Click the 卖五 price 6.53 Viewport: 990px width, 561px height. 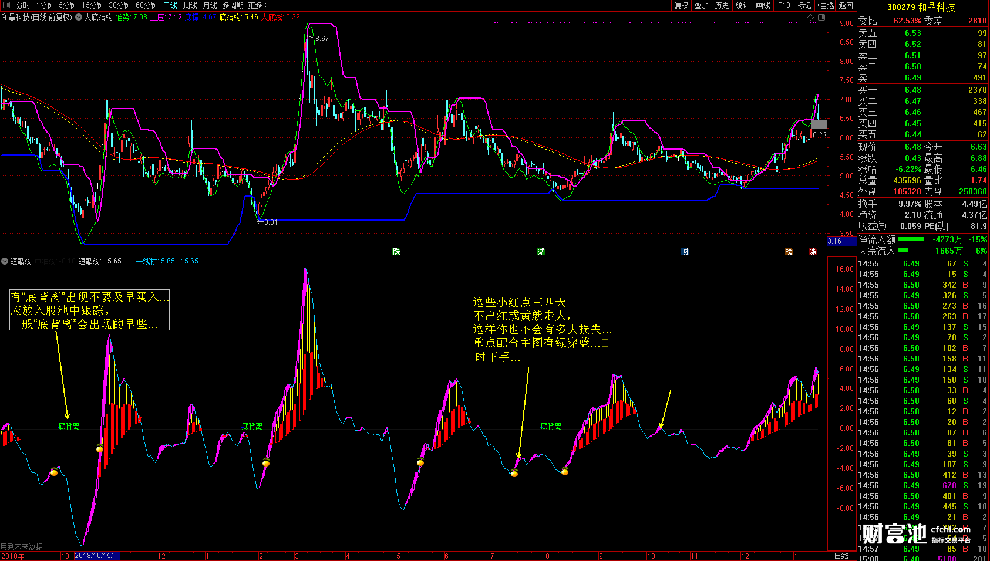tap(912, 33)
